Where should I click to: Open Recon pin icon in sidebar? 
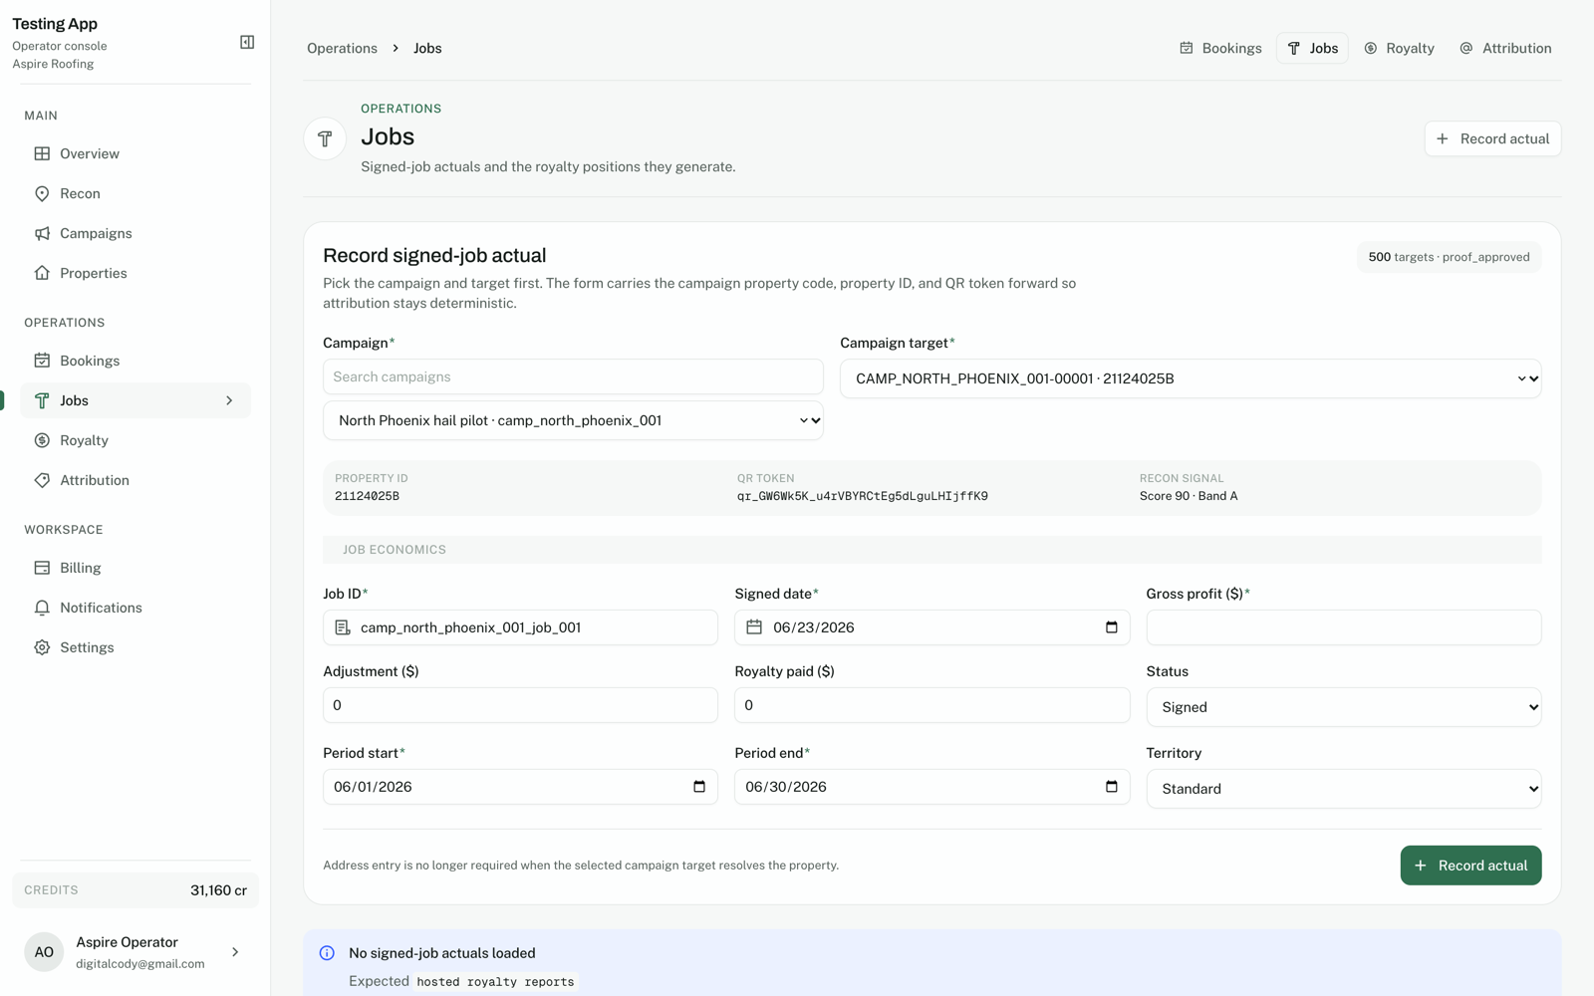pos(42,193)
